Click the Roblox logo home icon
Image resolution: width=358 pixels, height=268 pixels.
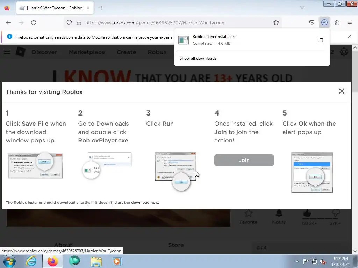tap(21, 52)
